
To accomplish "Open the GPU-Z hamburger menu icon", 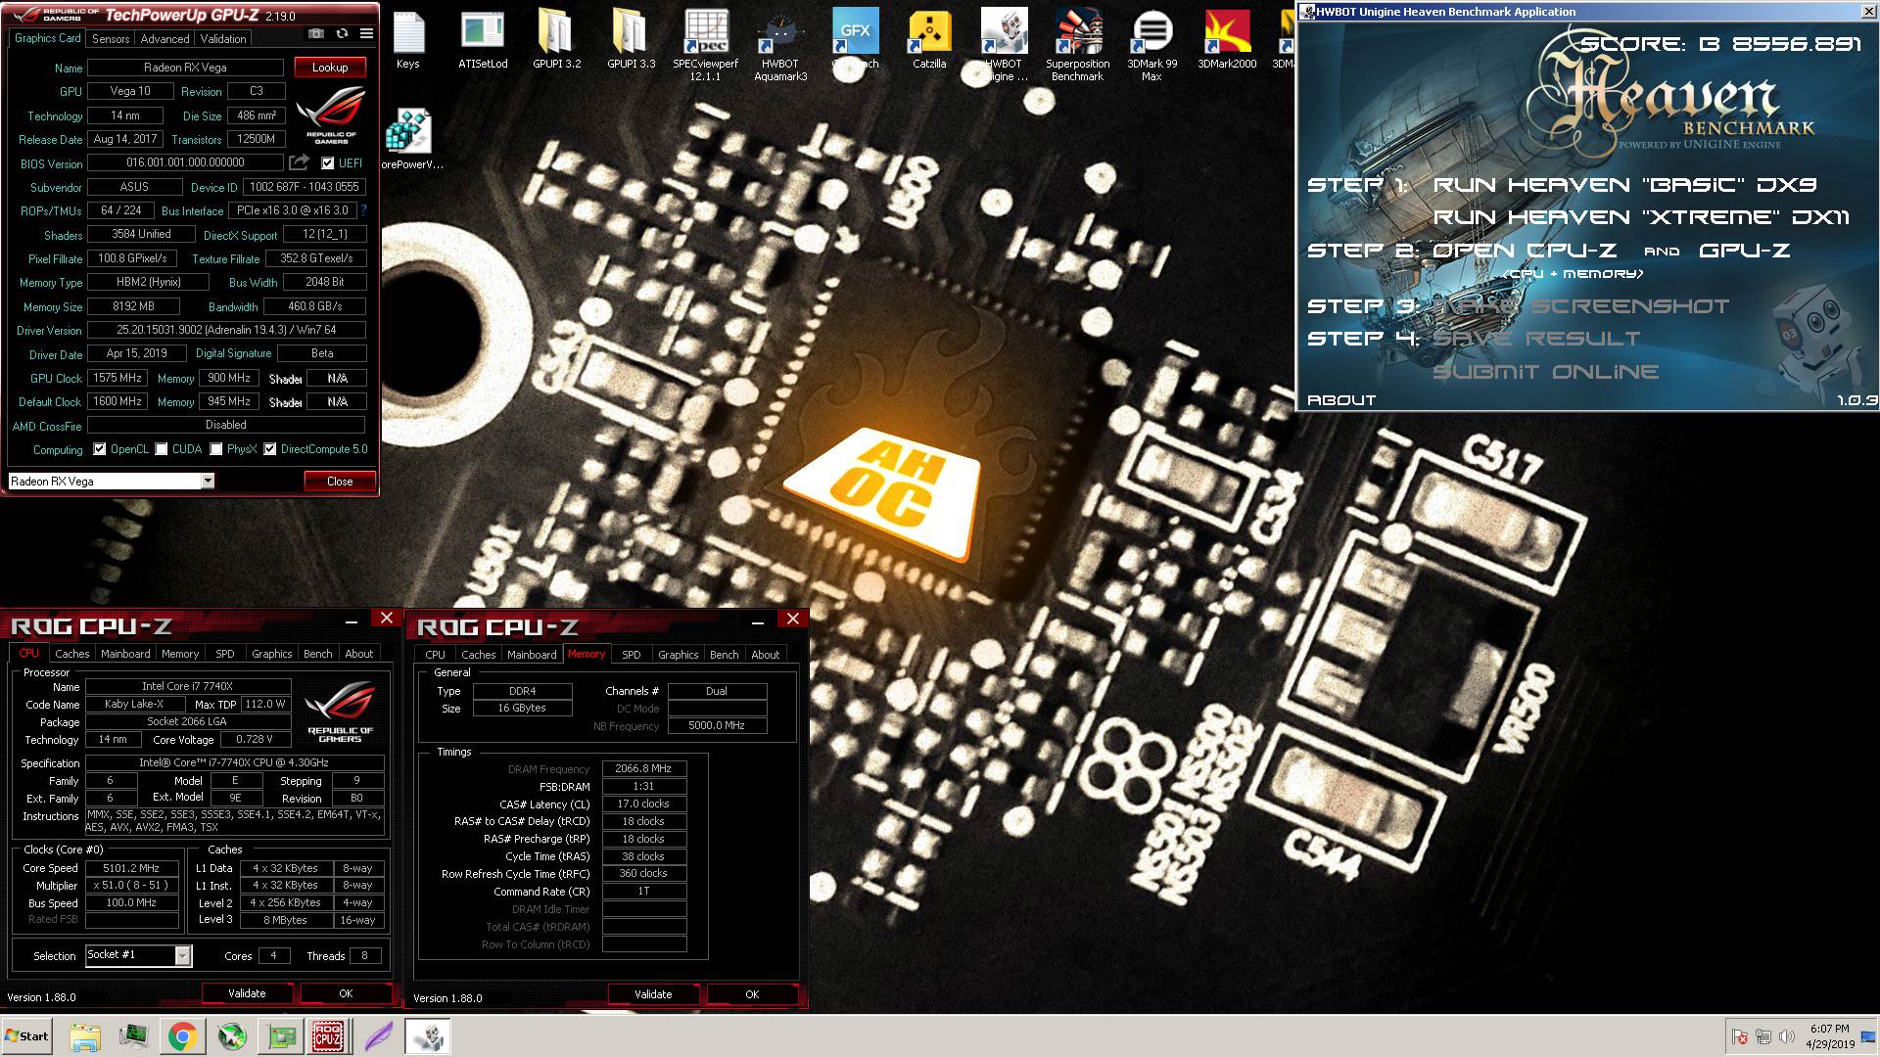I will pos(366,33).
